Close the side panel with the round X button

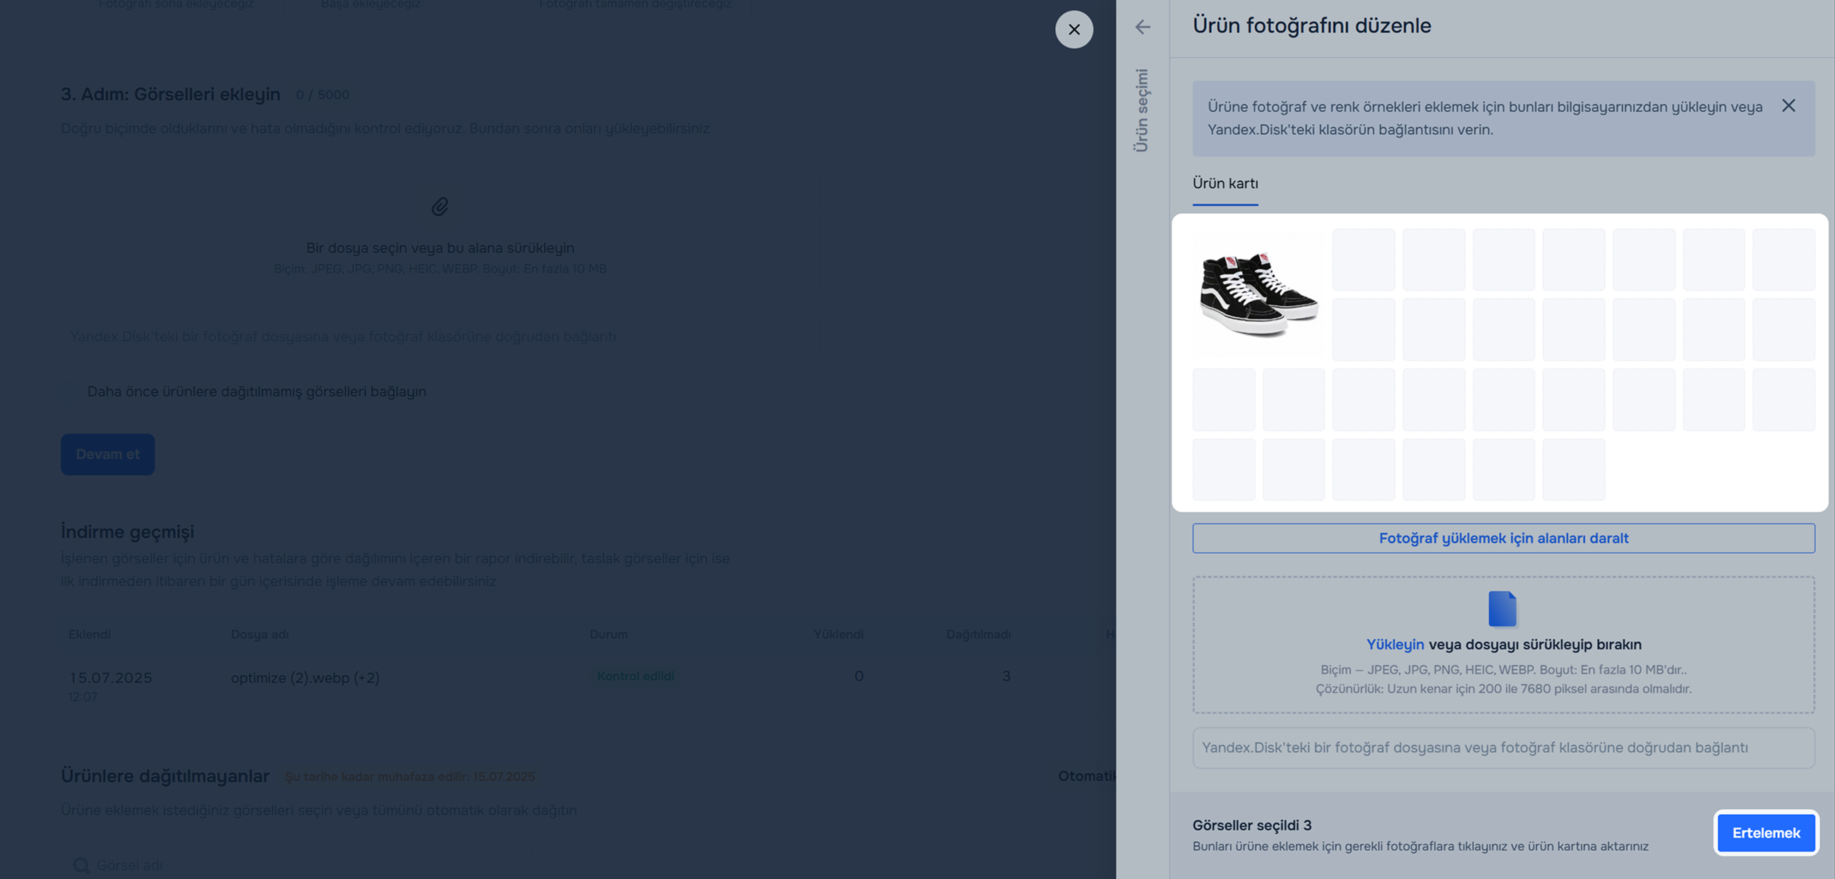click(1073, 29)
